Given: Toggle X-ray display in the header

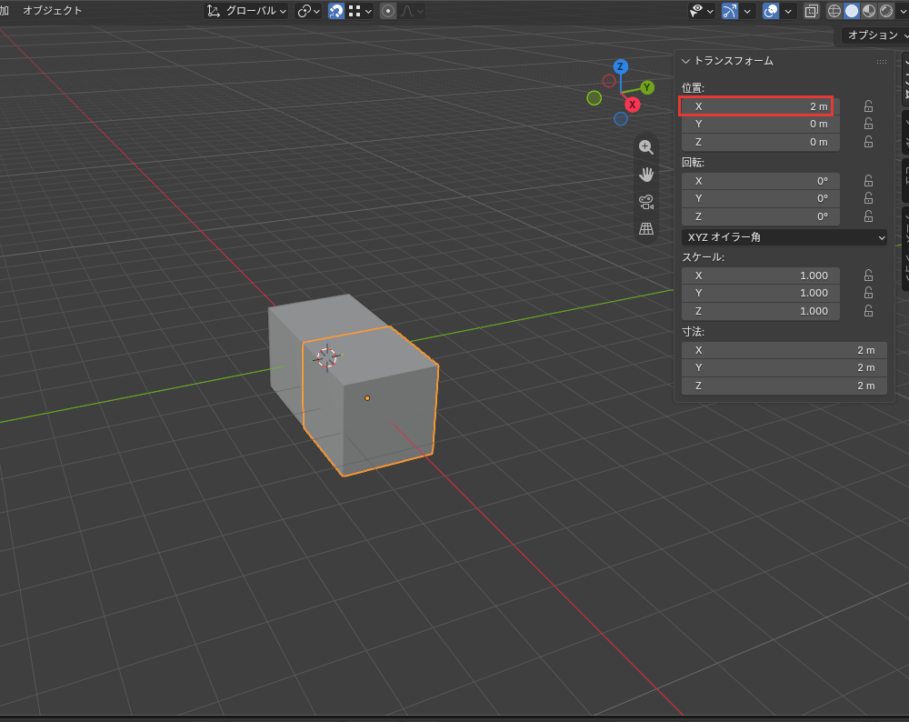Looking at the screenshot, I should pos(812,11).
